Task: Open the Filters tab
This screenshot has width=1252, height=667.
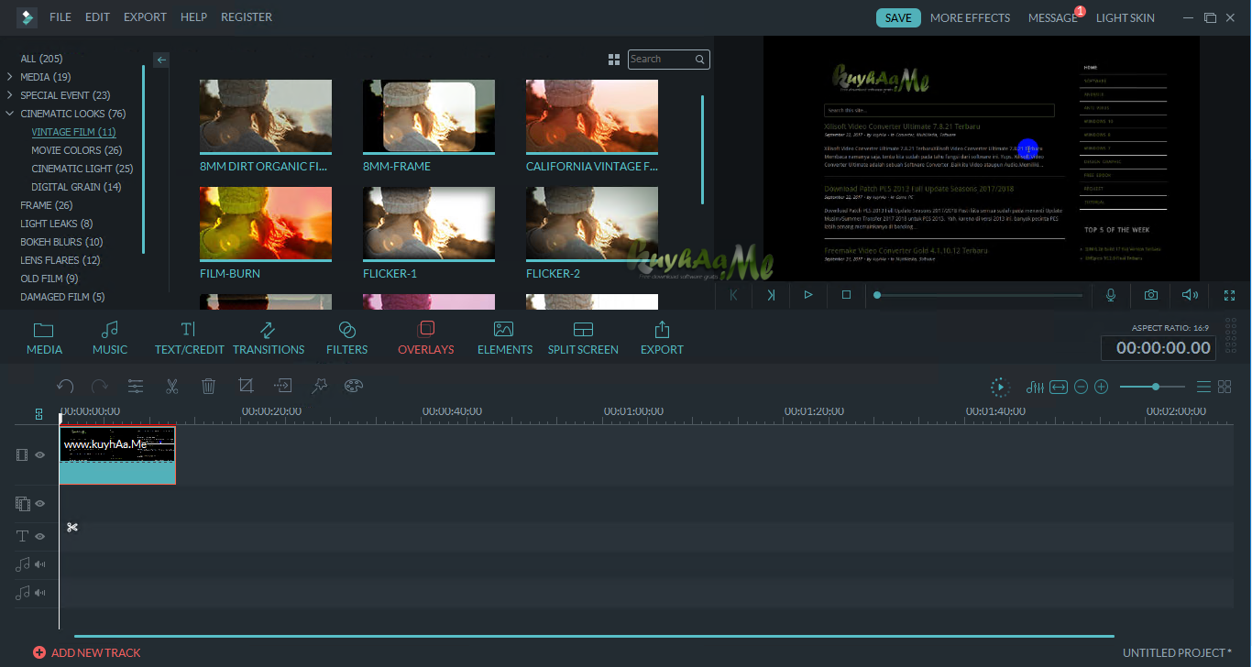Action: pos(346,338)
